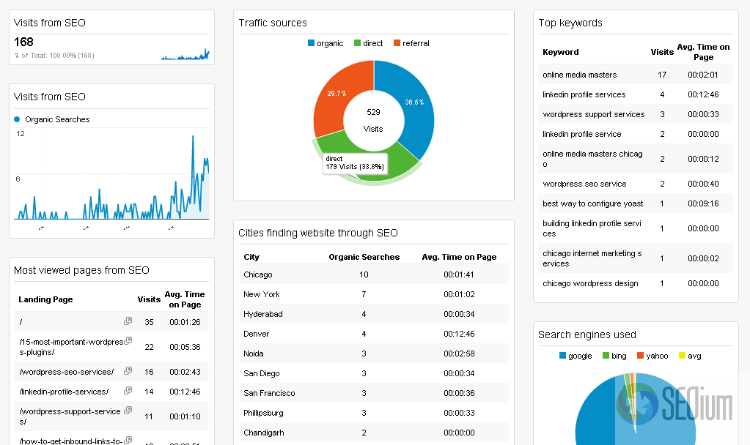Viewport: 750px width, 445px height.
Task: Select the "chicago internet marketing services" keyword
Action: tap(592, 258)
